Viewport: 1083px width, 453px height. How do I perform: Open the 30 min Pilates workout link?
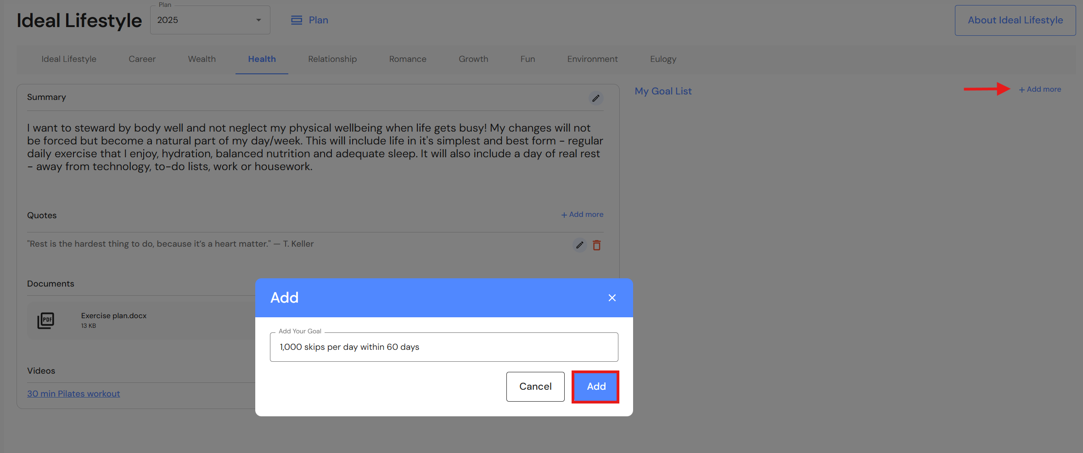pyautogui.click(x=73, y=394)
